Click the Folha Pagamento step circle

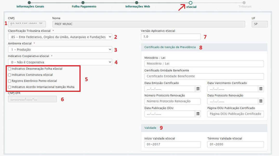click(x=83, y=3)
